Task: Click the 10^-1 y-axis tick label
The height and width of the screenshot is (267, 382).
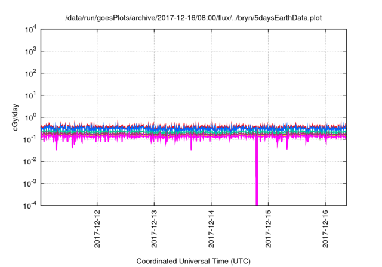Action: pyautogui.click(x=30, y=140)
